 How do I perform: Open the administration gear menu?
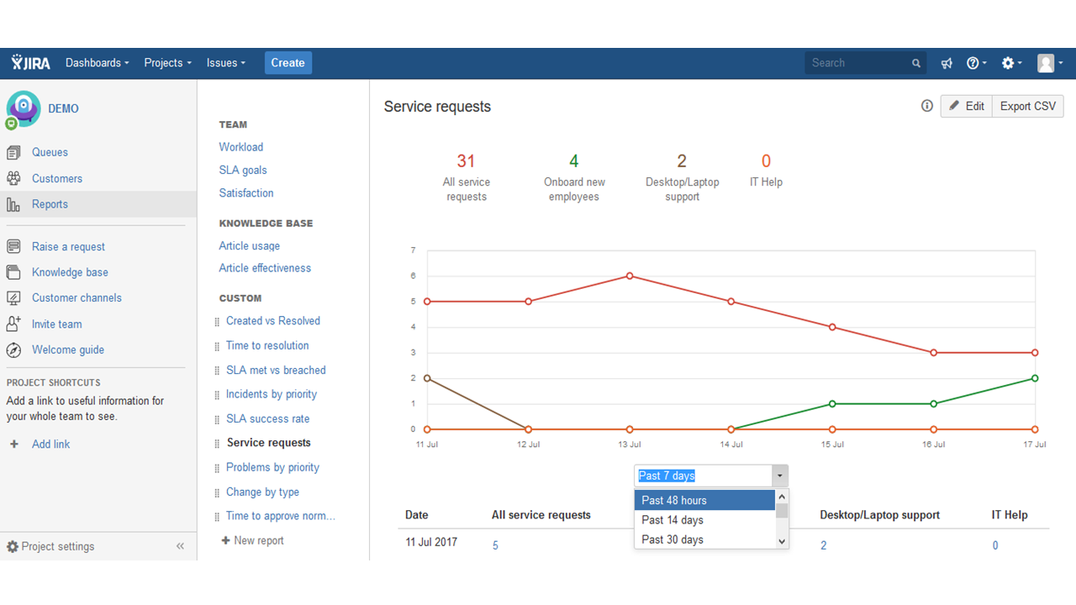pos(1012,63)
